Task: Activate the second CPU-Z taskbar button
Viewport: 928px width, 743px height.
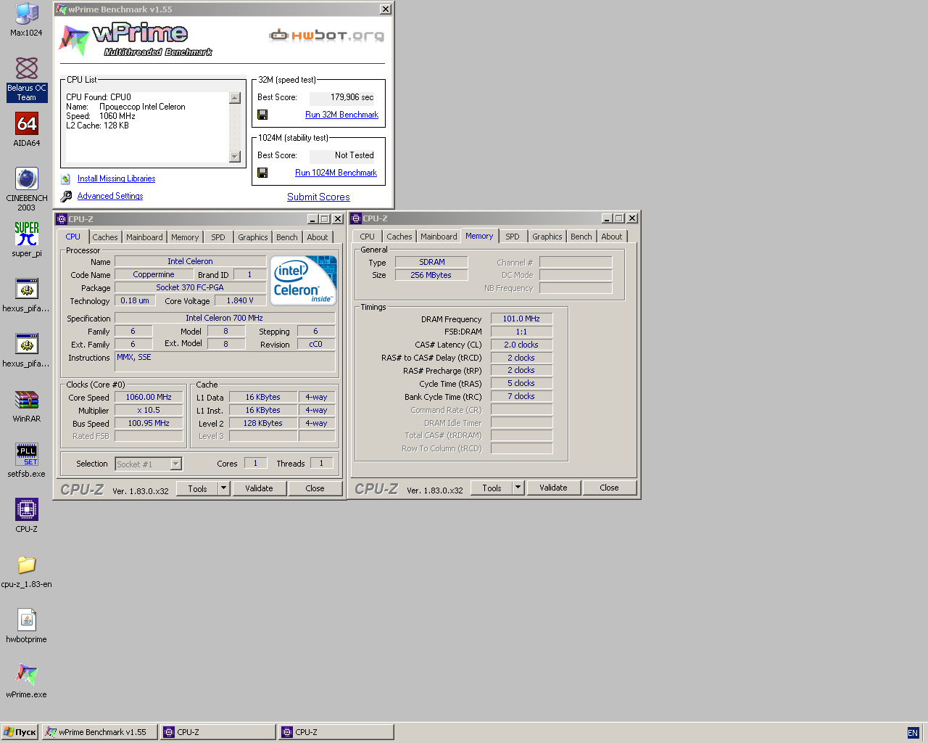Action: 336,732
